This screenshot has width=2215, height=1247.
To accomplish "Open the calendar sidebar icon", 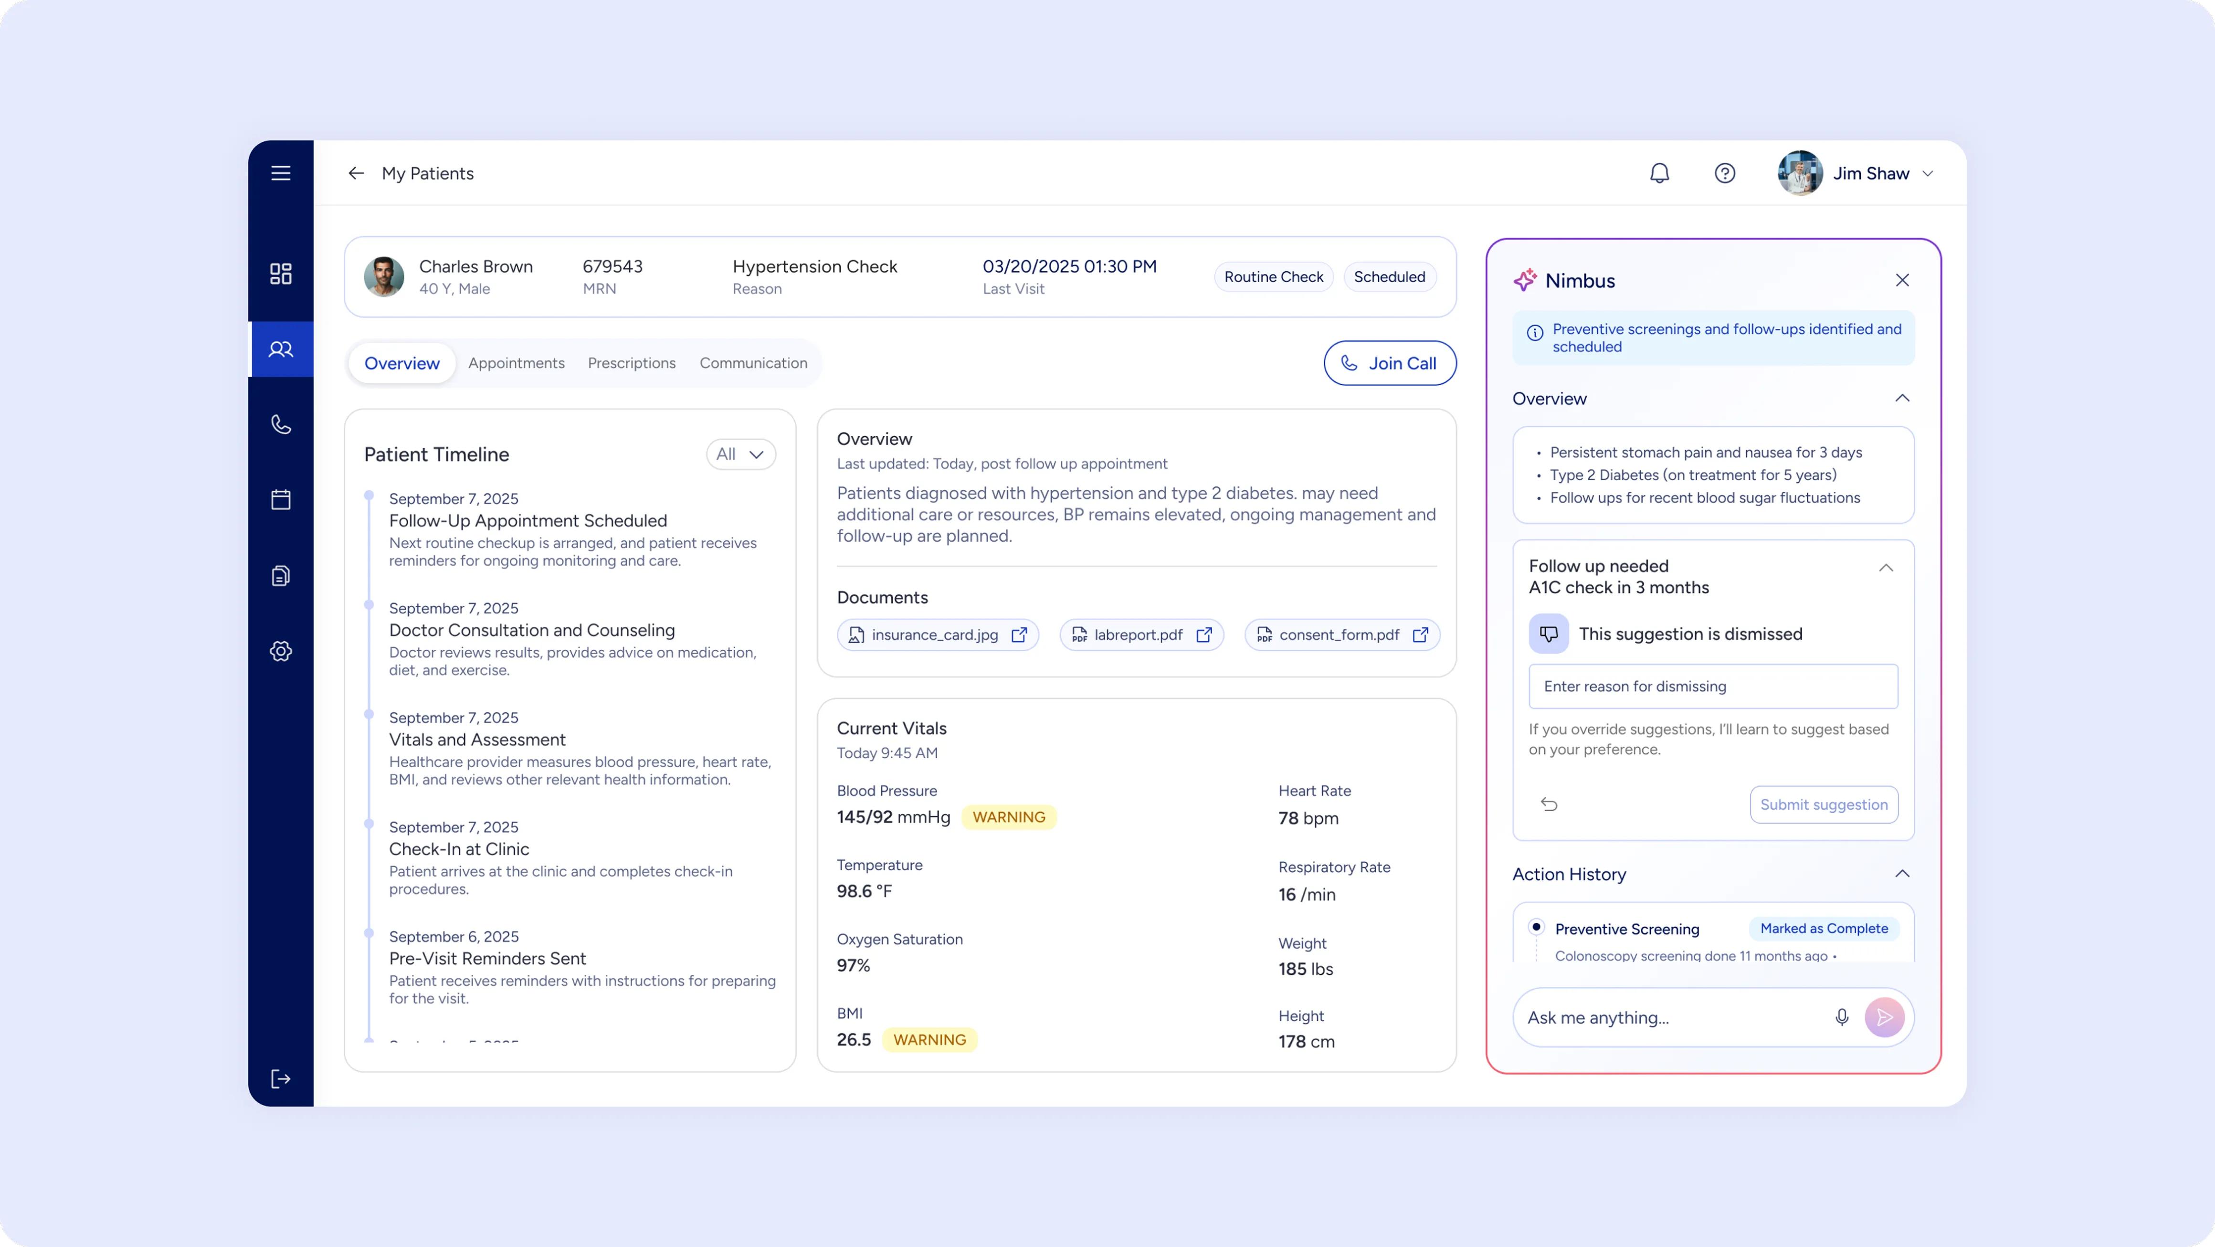I will coord(280,500).
